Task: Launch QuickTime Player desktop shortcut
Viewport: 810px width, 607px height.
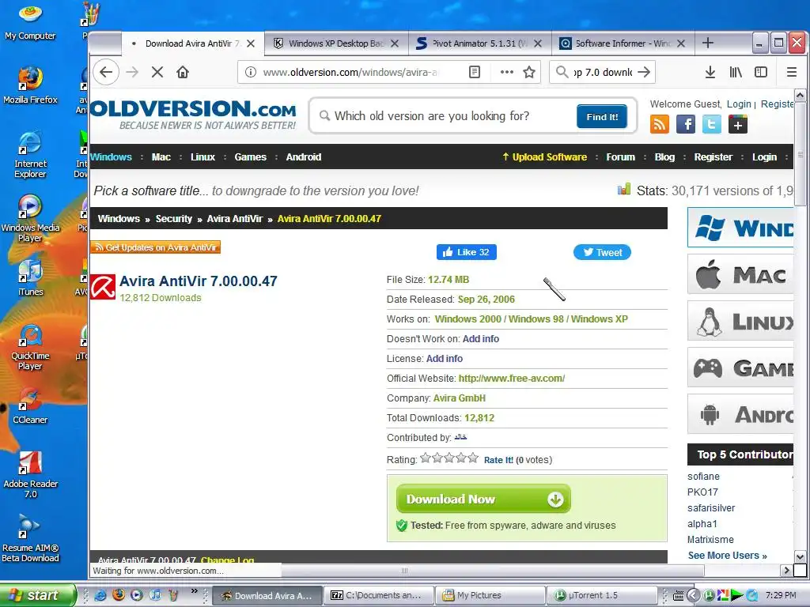Action: [30, 347]
